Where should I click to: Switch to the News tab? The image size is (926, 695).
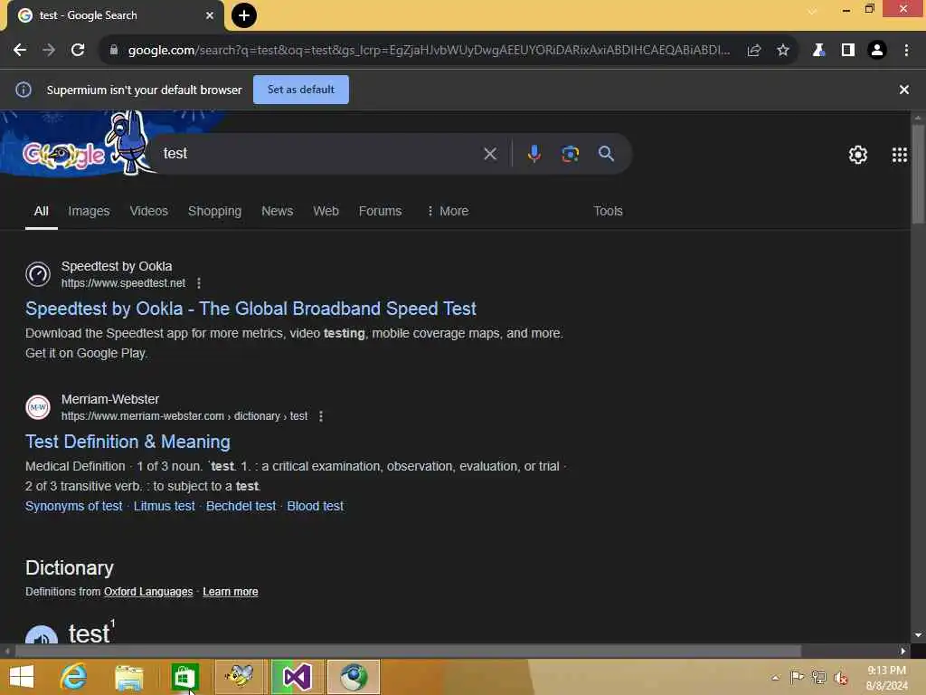(x=277, y=211)
